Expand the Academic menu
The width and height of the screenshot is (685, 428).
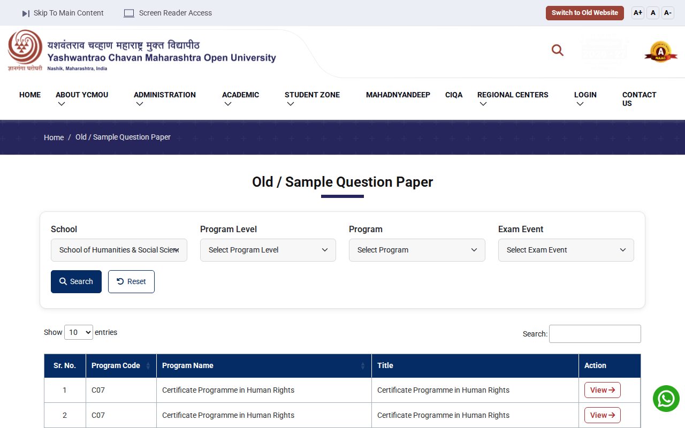[x=240, y=99]
